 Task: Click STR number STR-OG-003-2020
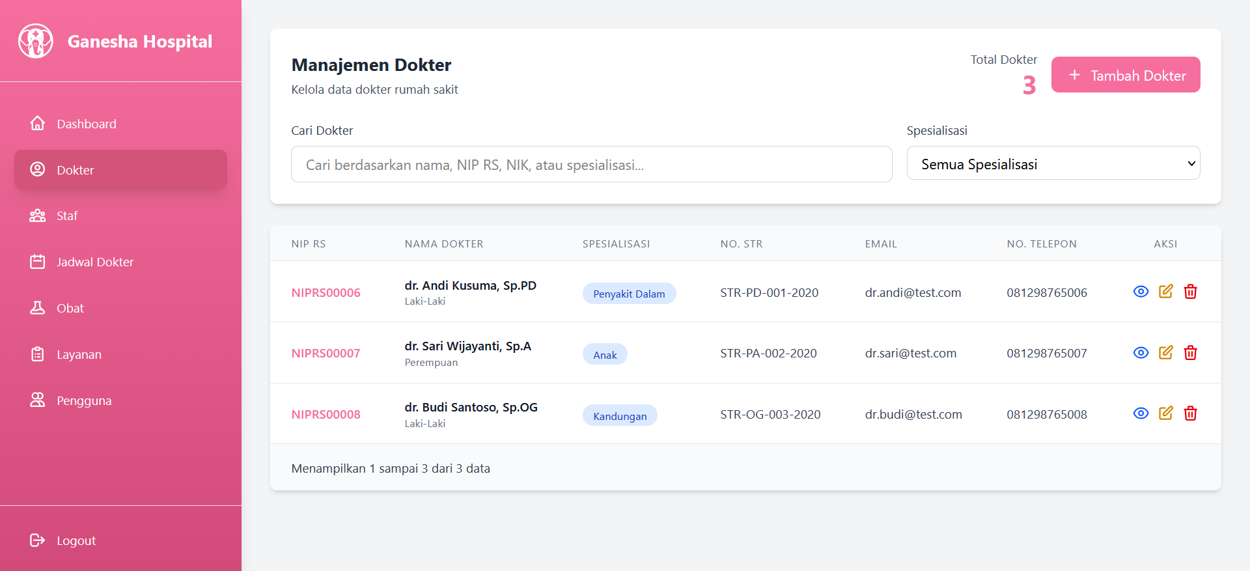[x=770, y=414]
